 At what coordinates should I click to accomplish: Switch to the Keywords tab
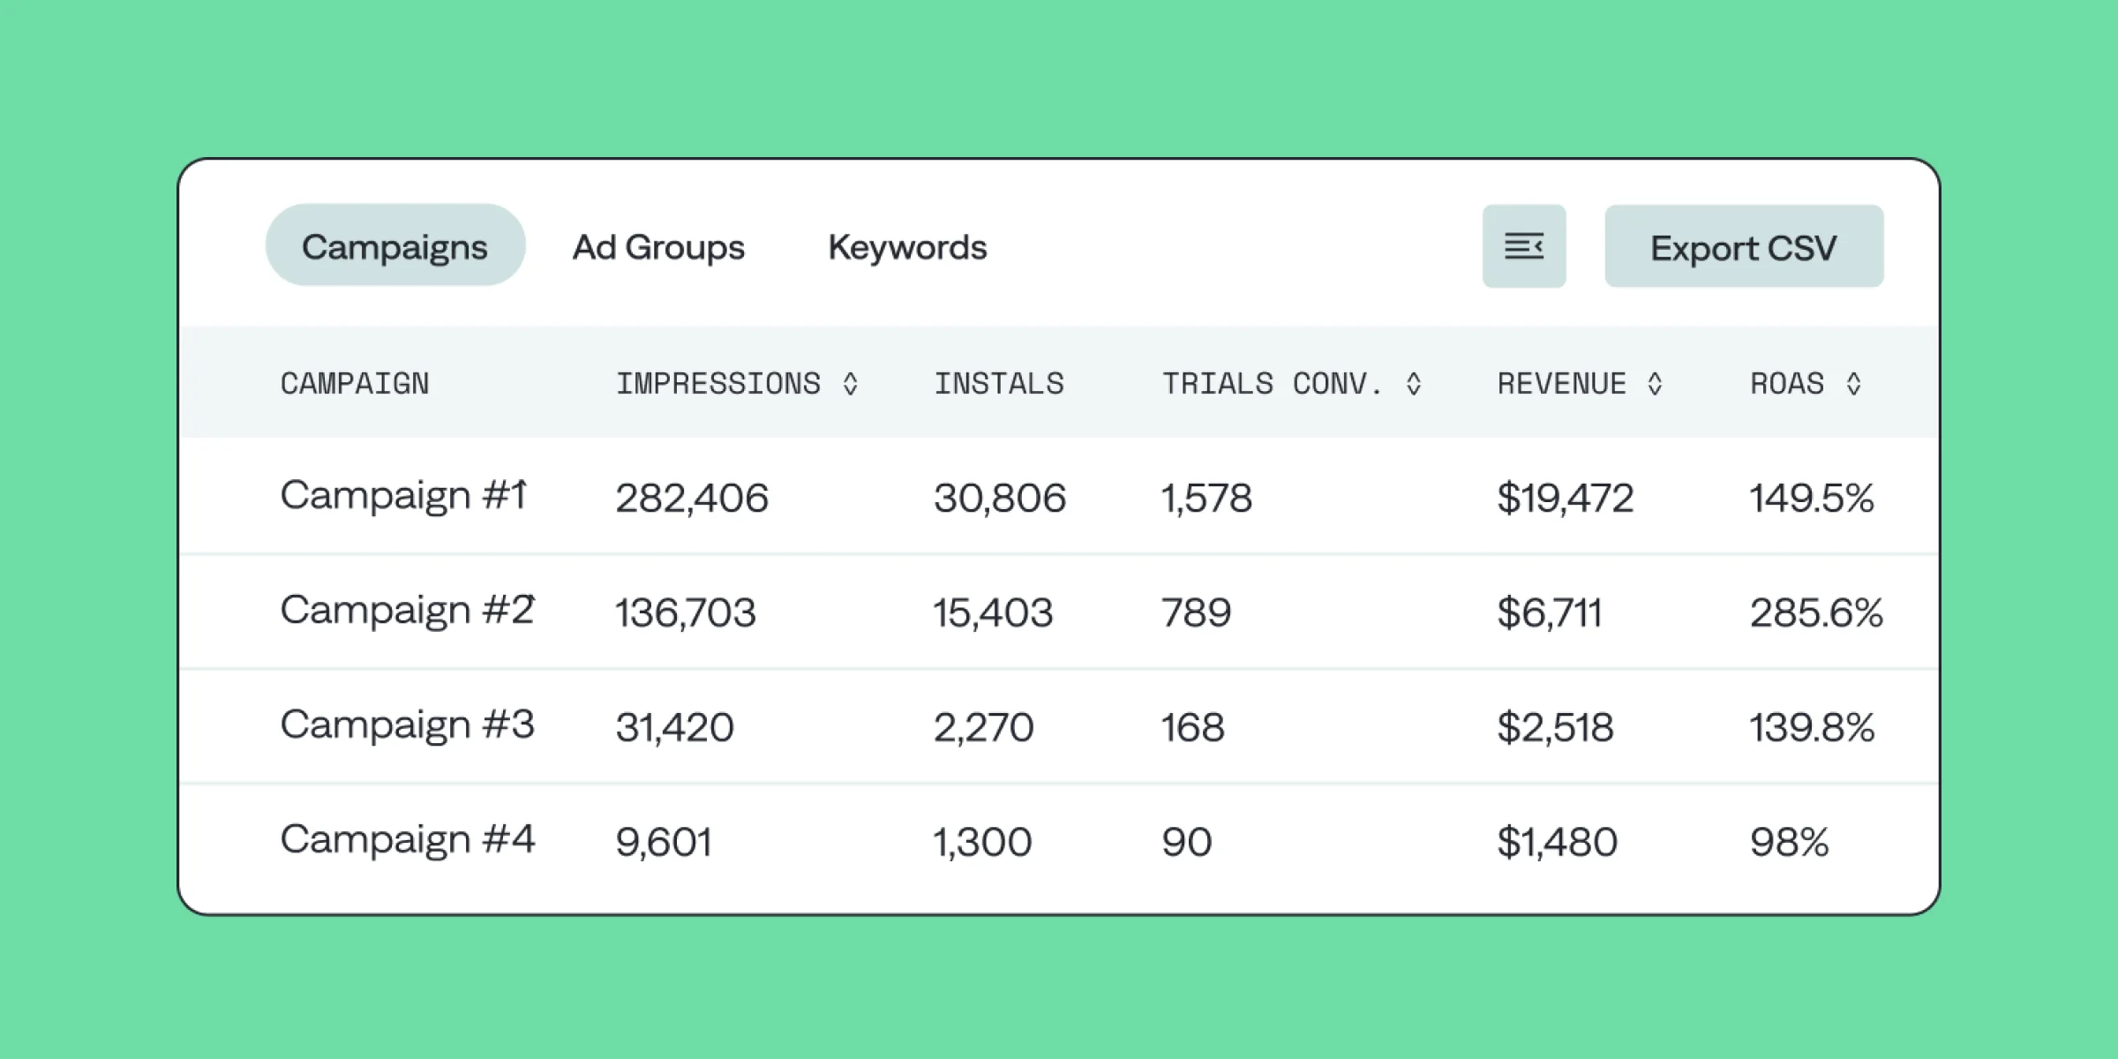(906, 247)
